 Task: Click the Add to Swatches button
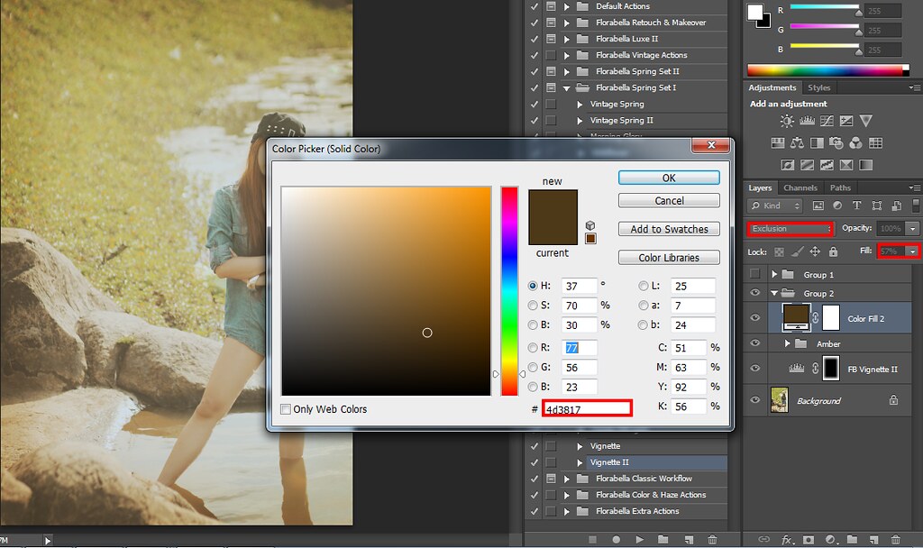(x=669, y=229)
